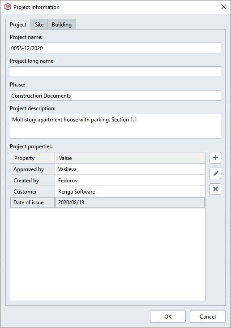Viewport: 231px width, 328px height.
Task: Click the Phase input field
Action: 115,95
